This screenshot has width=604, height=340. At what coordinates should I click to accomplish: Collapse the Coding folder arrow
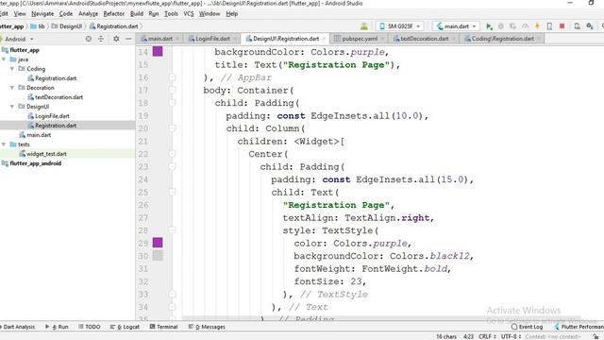[x=12, y=69]
